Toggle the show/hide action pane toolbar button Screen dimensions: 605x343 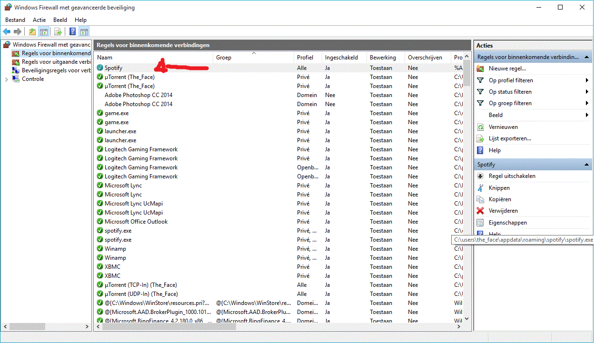click(x=84, y=32)
